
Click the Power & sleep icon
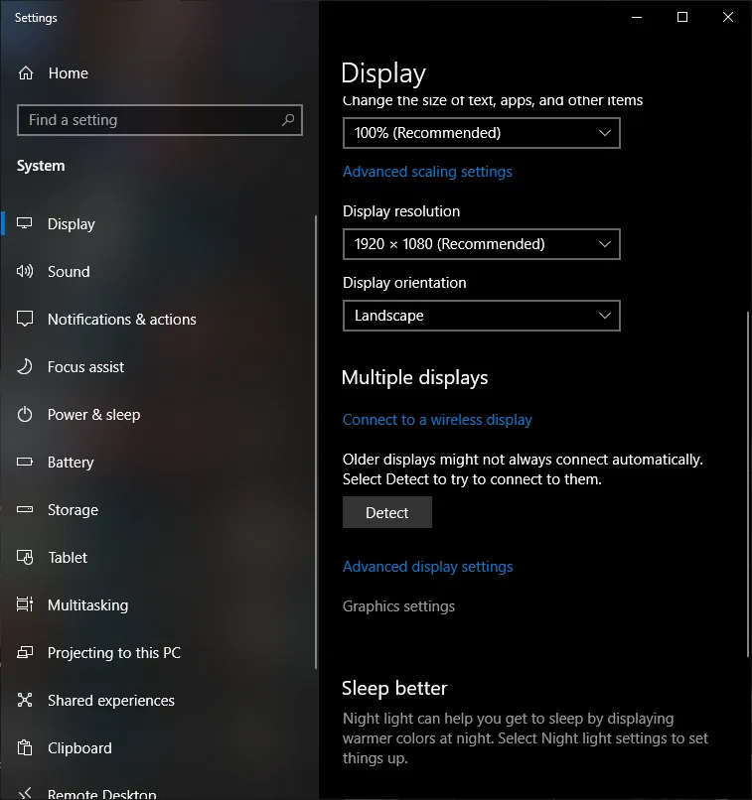[25, 414]
